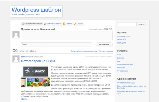Click inside the status update text area

[67, 36]
